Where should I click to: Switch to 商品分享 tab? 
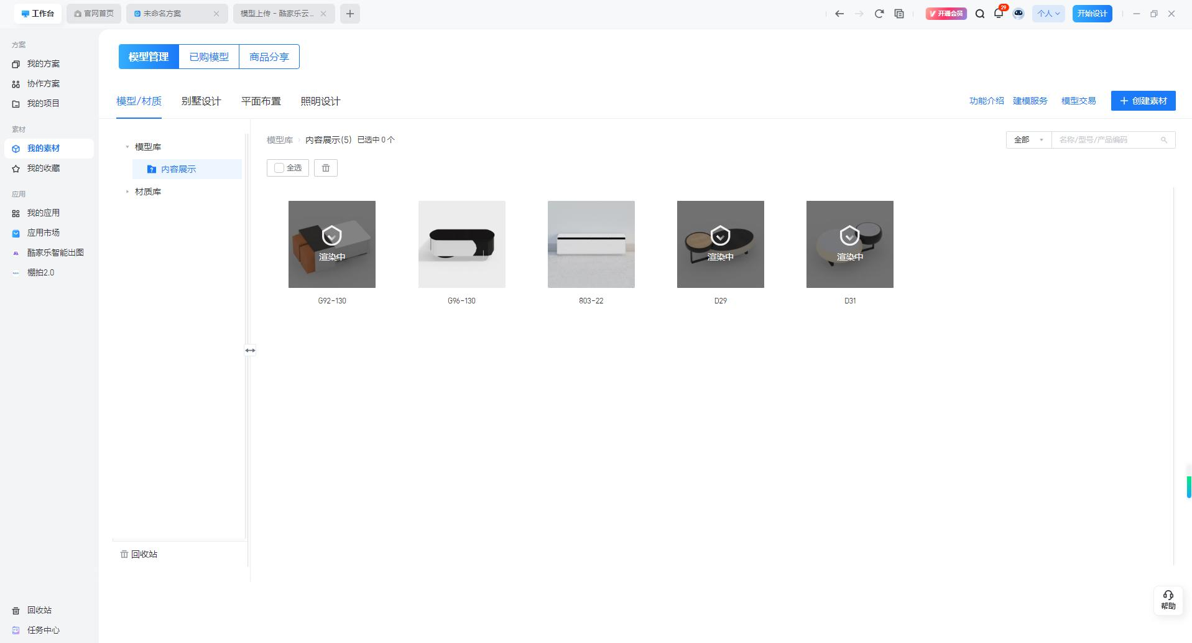coord(269,57)
